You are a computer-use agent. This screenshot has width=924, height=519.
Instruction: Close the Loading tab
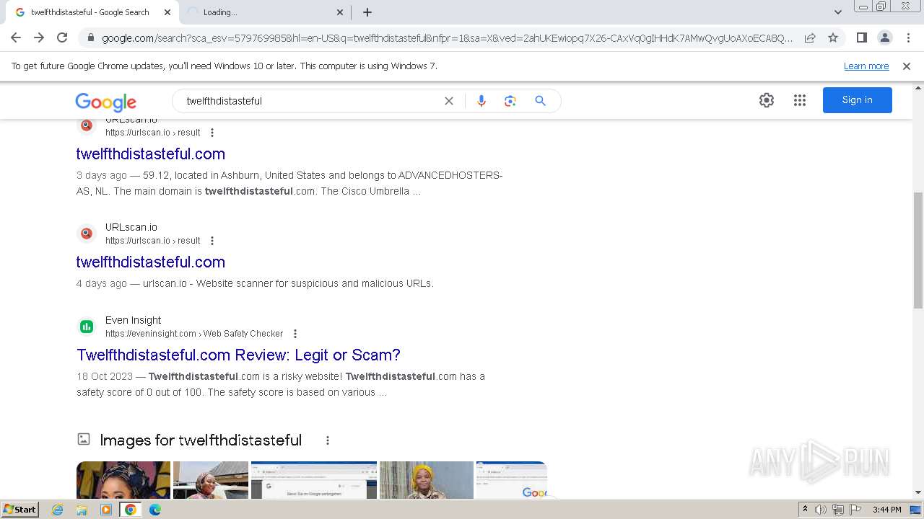coord(340,12)
